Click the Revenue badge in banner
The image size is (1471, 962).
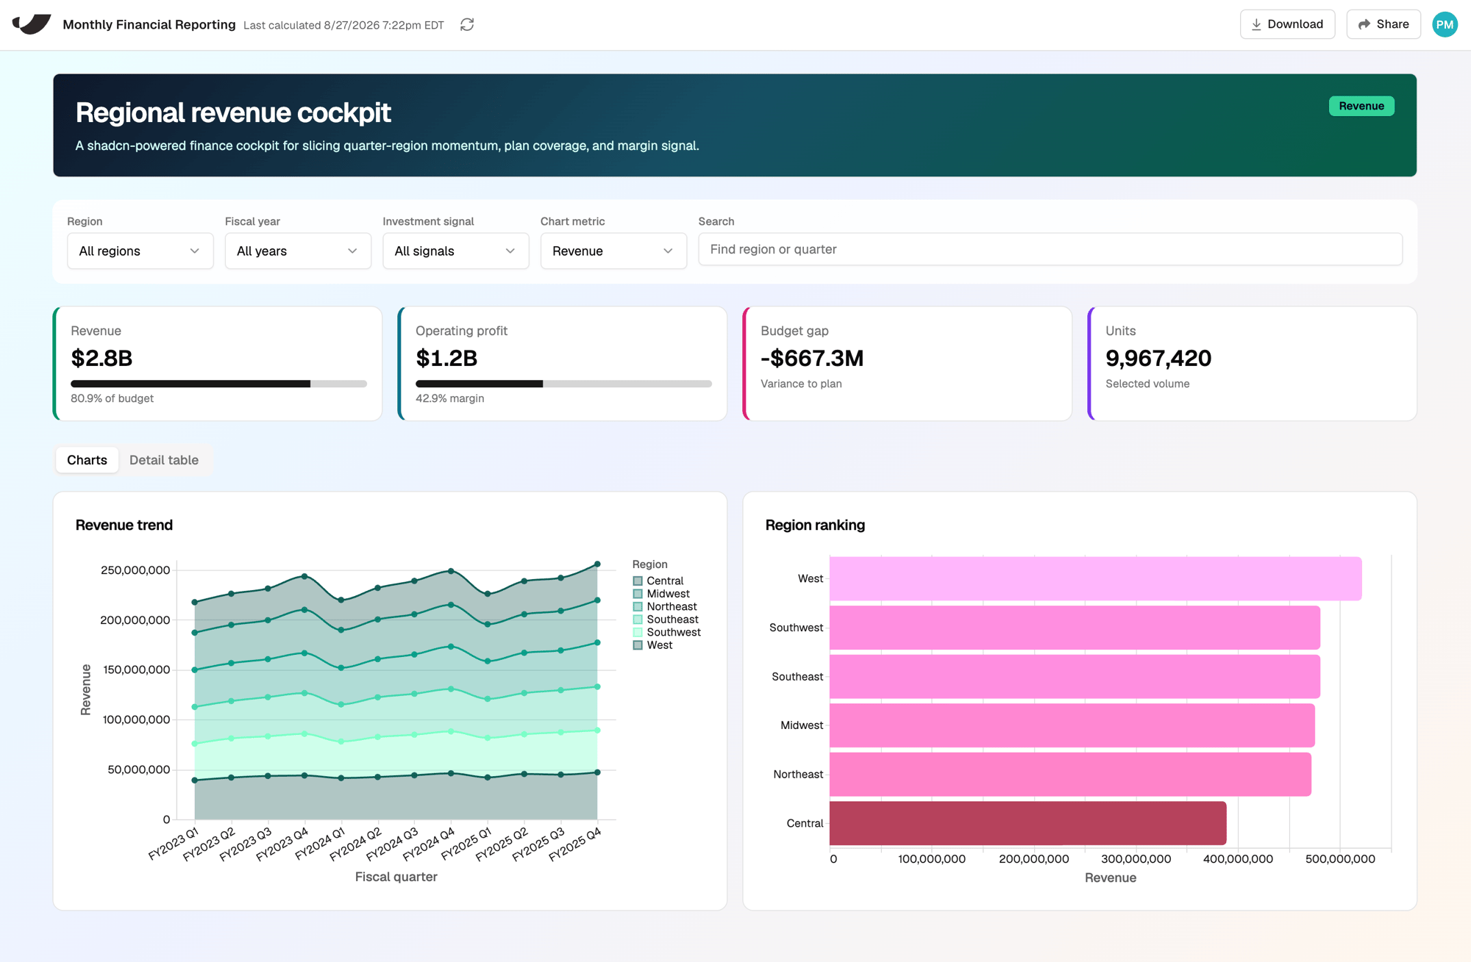click(x=1361, y=106)
